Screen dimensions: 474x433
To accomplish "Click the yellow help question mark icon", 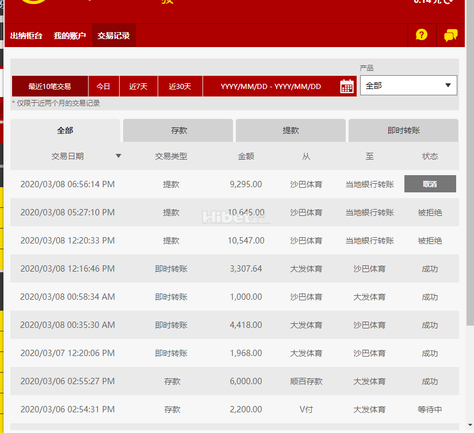I will (422, 35).
